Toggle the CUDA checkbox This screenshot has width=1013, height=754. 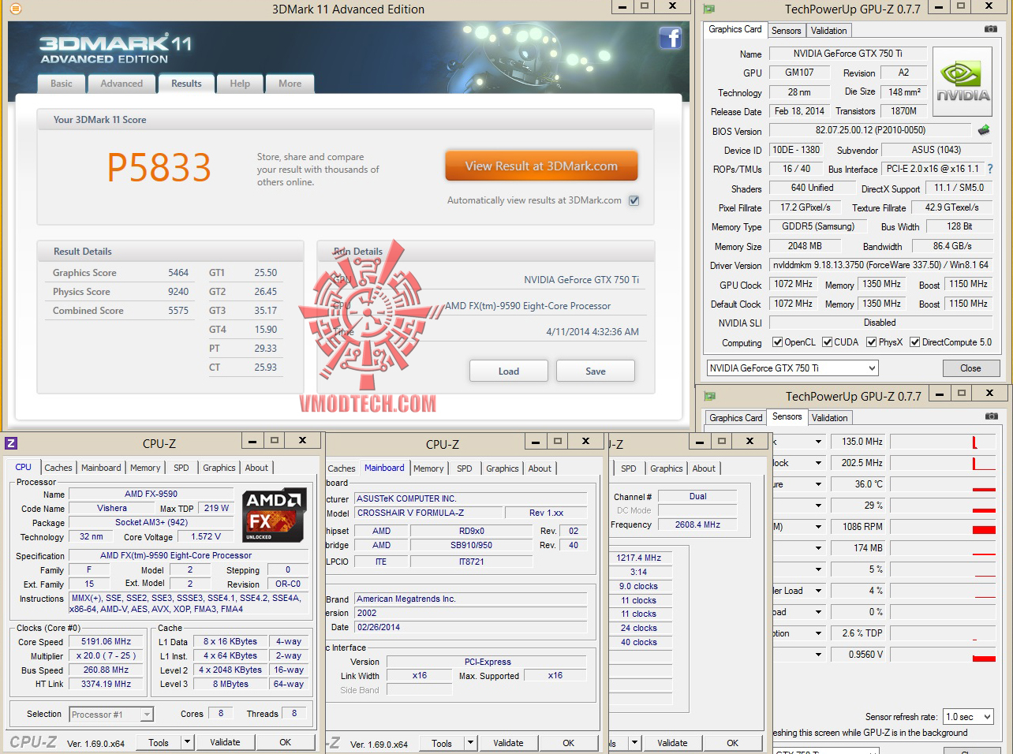point(827,342)
